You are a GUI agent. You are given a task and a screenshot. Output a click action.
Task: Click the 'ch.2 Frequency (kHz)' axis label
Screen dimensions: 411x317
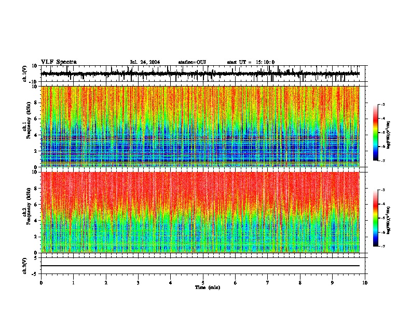pos(26,206)
